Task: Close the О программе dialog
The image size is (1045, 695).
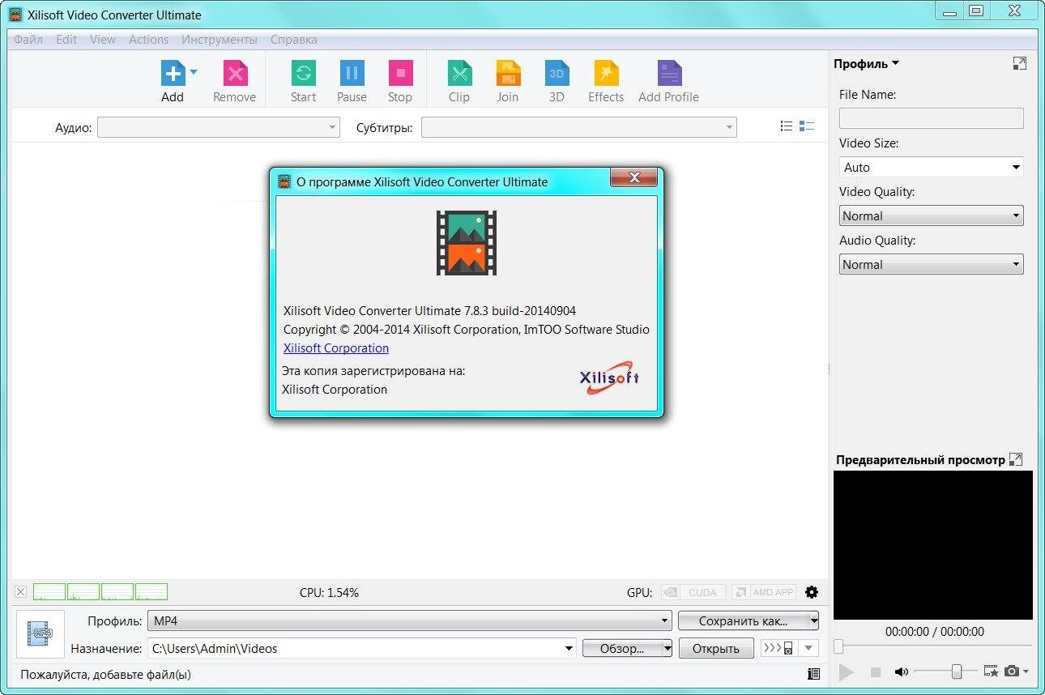Action: (633, 177)
